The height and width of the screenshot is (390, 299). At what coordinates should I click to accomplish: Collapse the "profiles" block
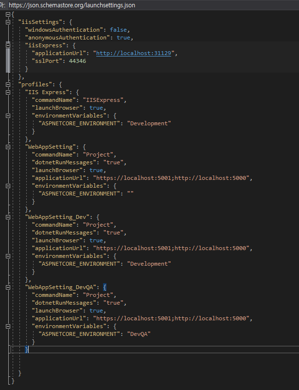(x=8, y=84)
